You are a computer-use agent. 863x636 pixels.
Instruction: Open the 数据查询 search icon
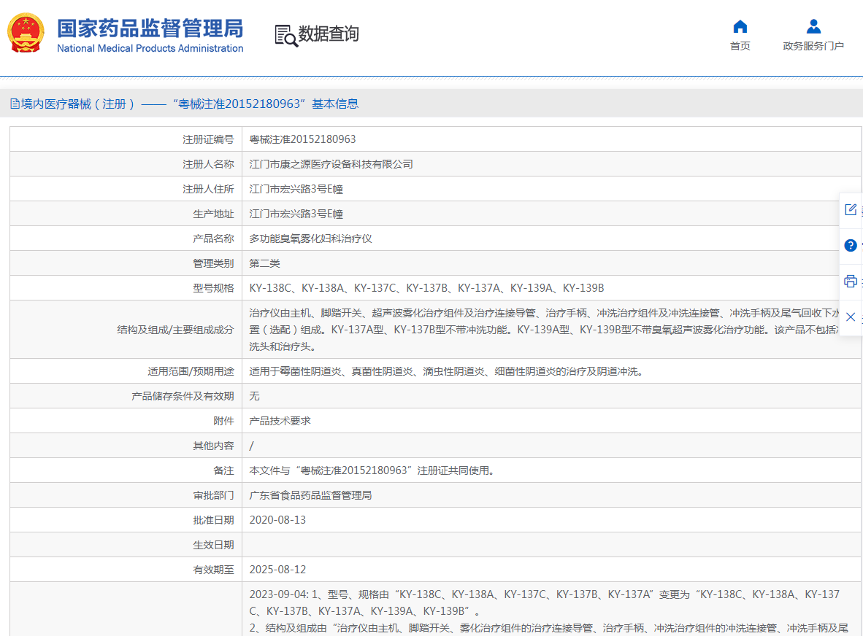[286, 36]
